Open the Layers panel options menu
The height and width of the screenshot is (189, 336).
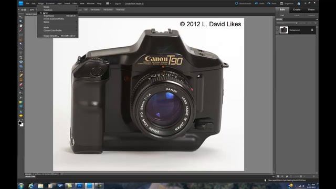point(317,19)
